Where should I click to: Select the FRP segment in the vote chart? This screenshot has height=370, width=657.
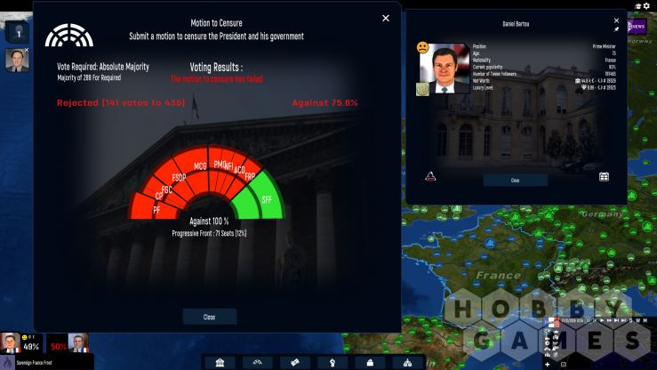coord(250,177)
